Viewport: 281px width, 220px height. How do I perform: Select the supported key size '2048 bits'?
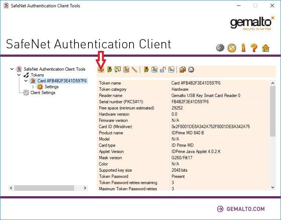click(179, 170)
